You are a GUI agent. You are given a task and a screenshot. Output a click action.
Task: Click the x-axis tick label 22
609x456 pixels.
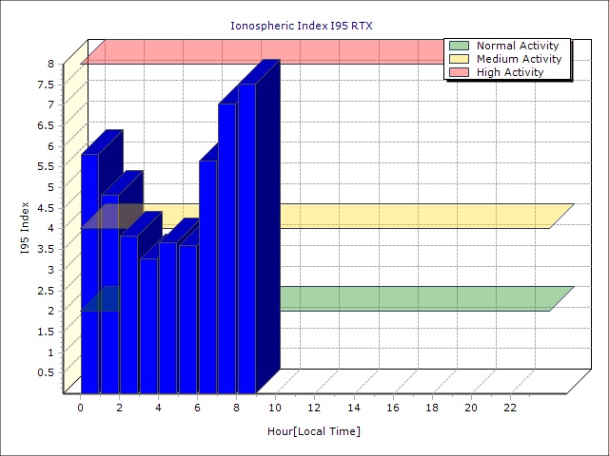[x=510, y=408]
